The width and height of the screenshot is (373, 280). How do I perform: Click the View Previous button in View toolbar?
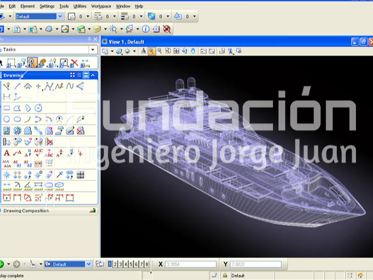point(203,51)
